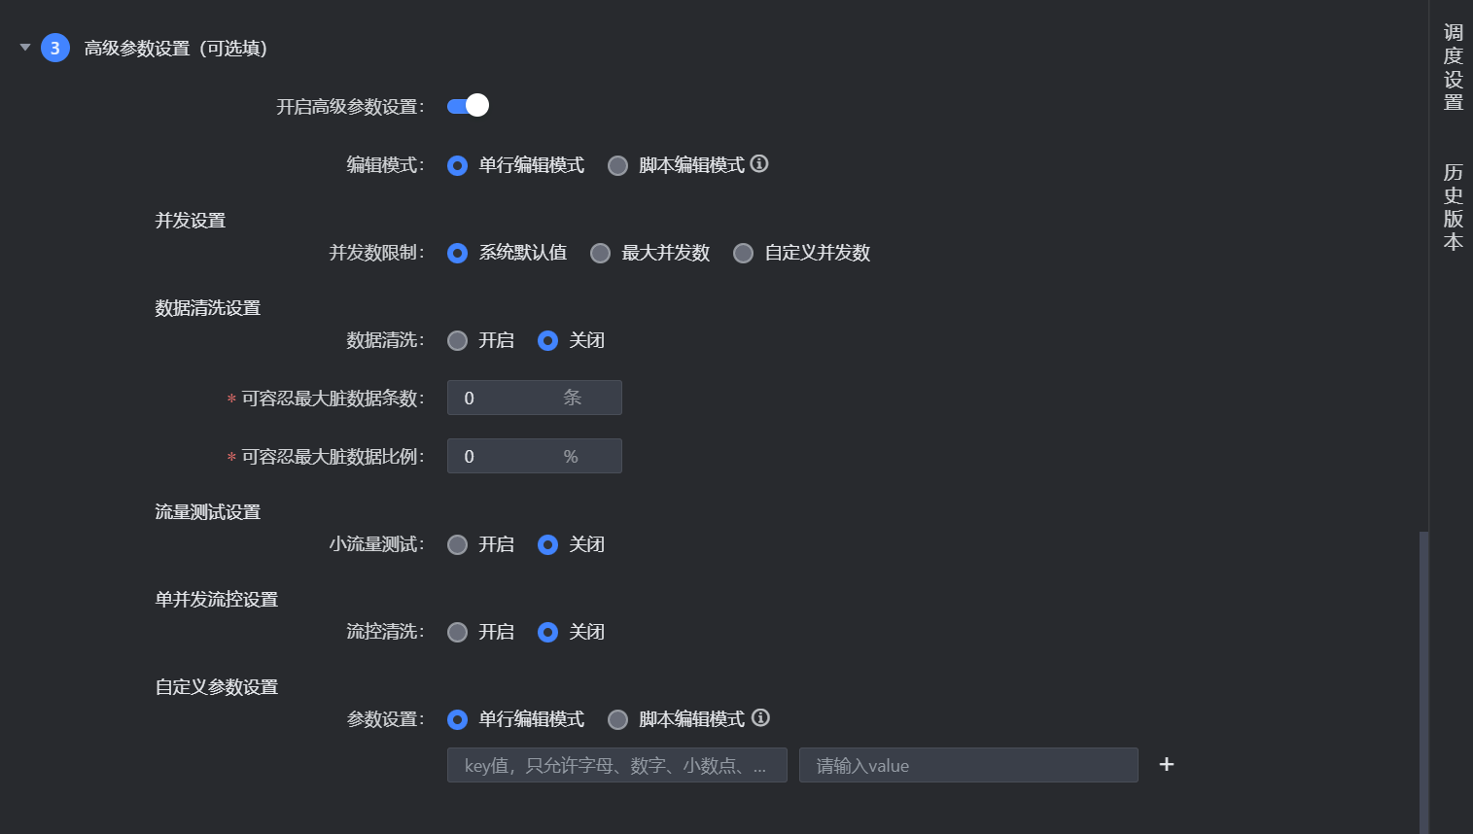
Task: Choose 系统默认值 for 并发数限制
Action: pos(457,254)
